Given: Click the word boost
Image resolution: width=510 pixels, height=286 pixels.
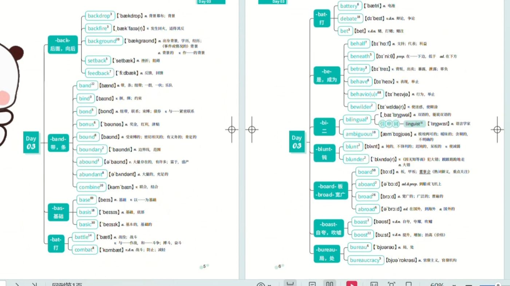Looking at the screenshot, I should tap(362, 235).
